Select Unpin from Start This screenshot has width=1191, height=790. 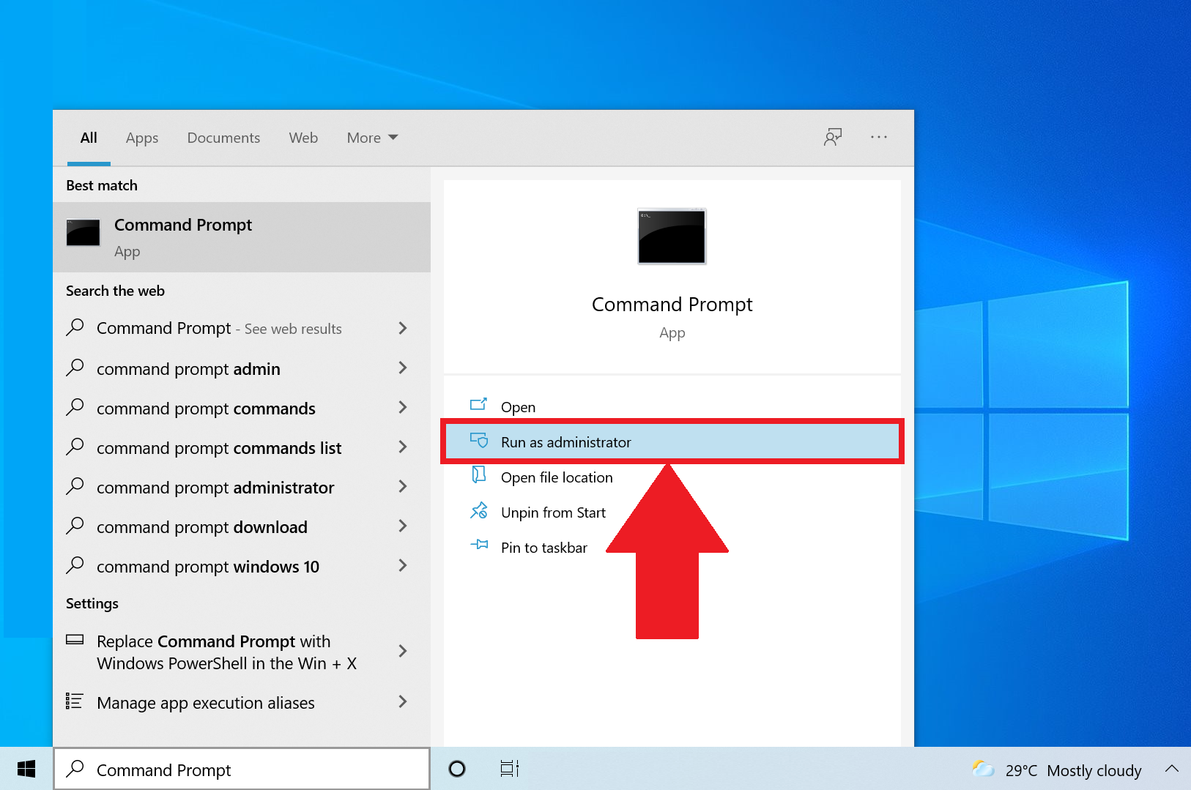pyautogui.click(x=672, y=512)
